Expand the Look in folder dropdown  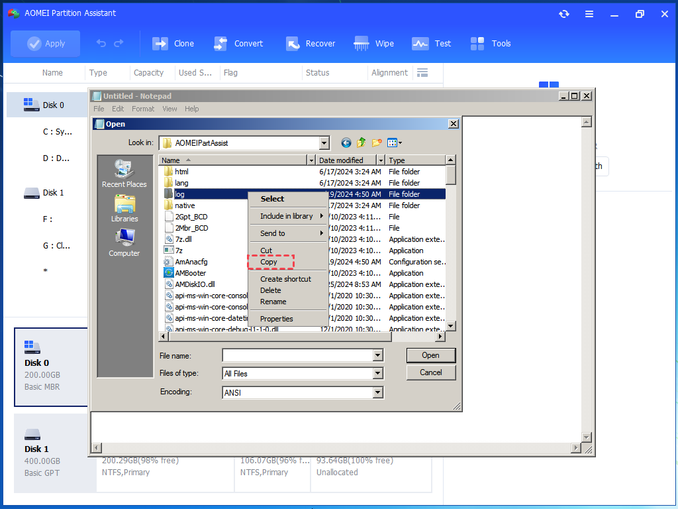click(324, 143)
